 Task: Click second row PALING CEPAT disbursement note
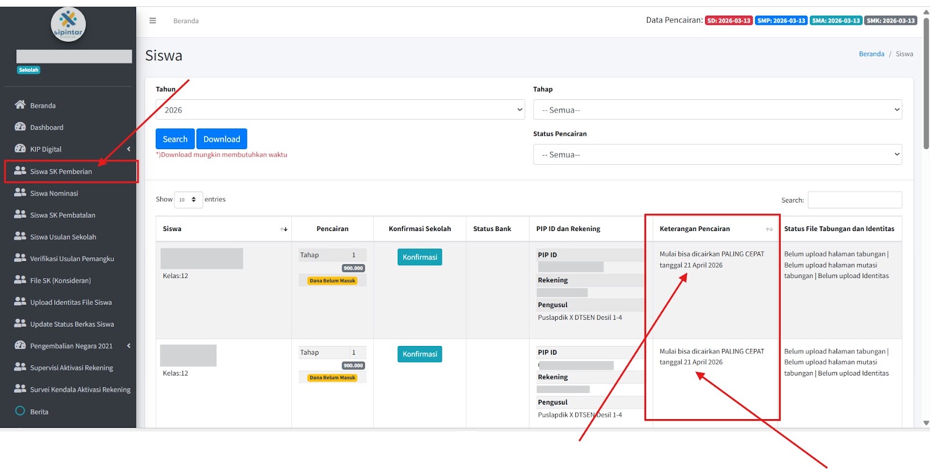pyautogui.click(x=712, y=356)
